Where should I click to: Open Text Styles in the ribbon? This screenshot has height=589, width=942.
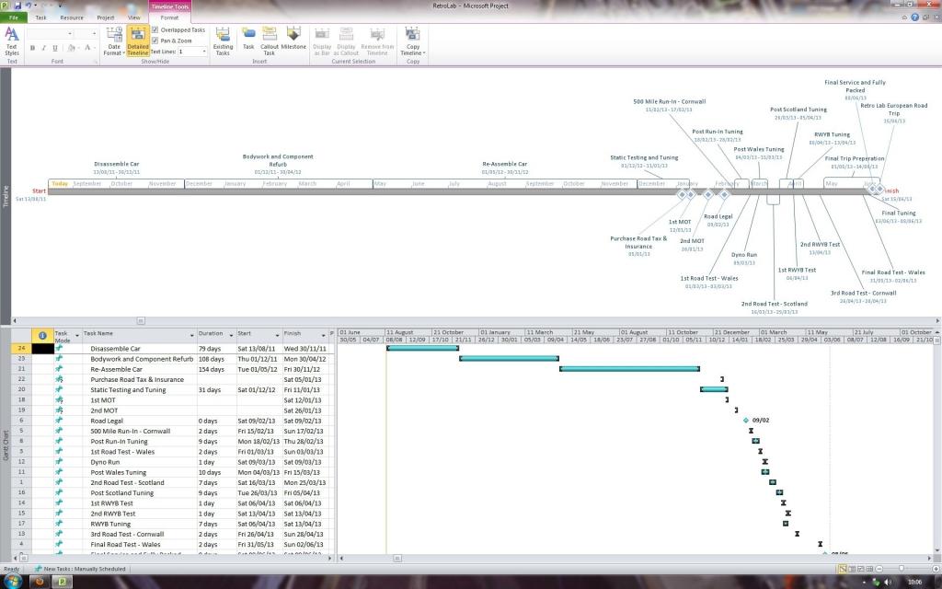click(x=12, y=40)
